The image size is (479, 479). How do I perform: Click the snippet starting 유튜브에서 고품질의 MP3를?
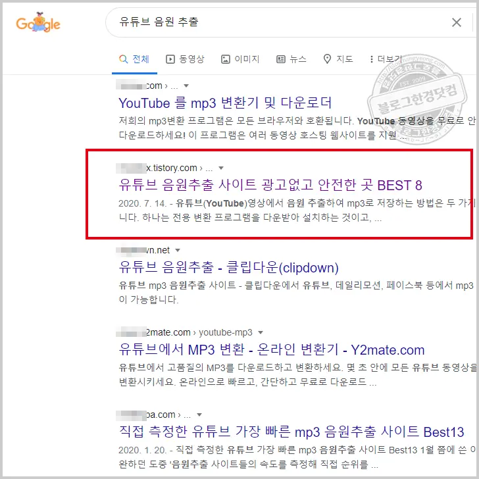click(x=297, y=374)
